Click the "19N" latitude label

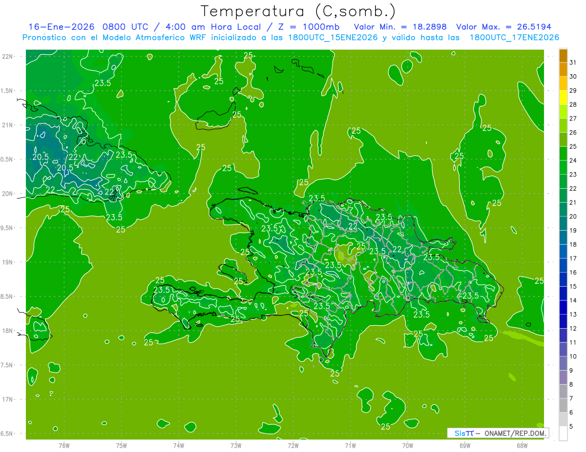point(8,262)
